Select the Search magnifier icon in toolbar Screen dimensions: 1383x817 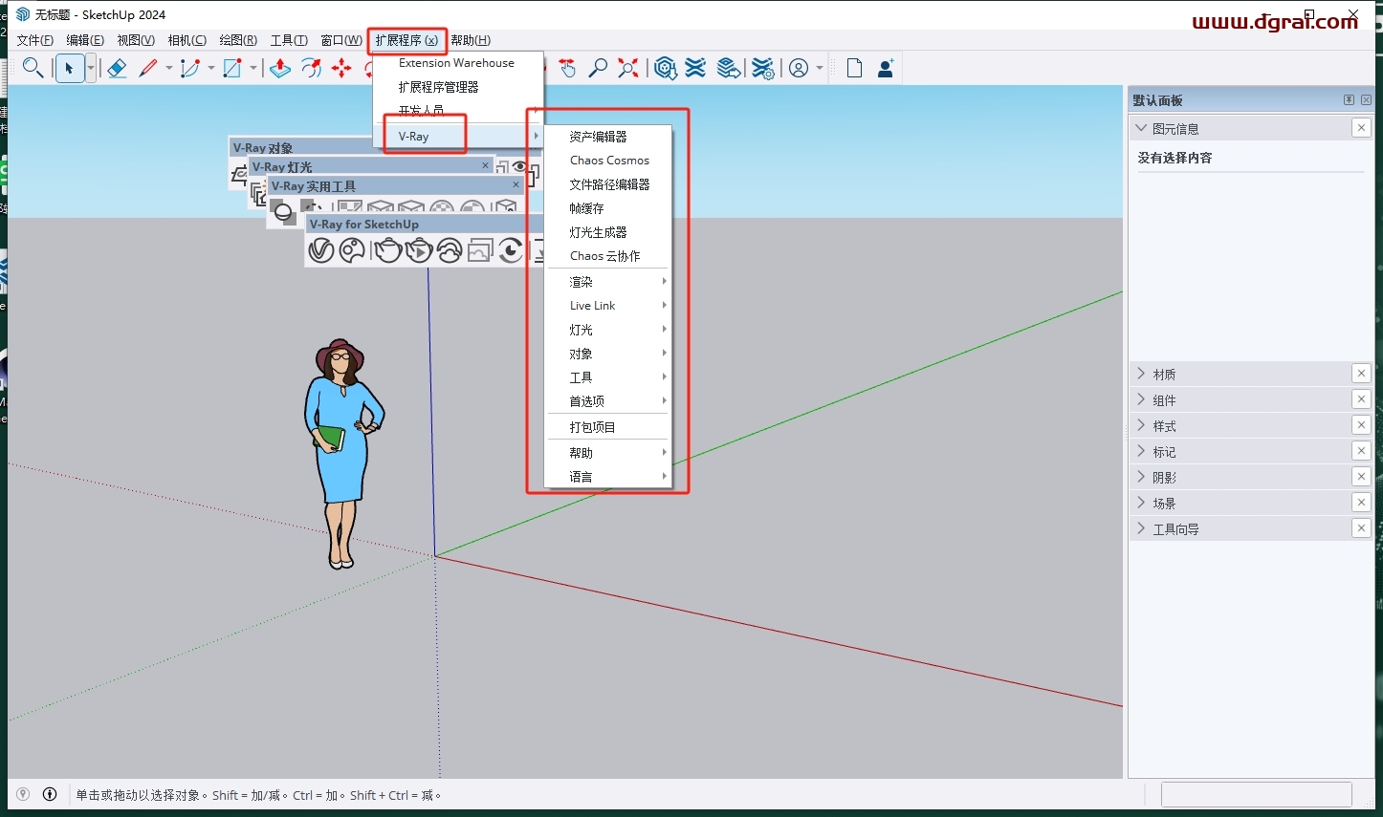point(33,68)
